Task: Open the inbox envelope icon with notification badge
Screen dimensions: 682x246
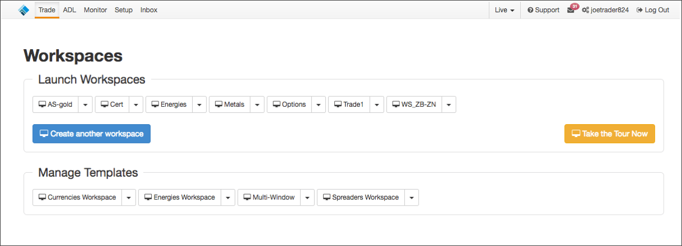Action: 572,9
